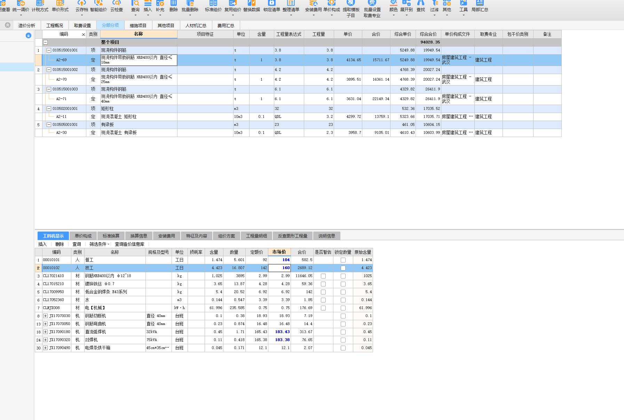This screenshot has width=624, height=420.
Task: Collapse item 010515001002 tree node
Action: click(x=49, y=70)
